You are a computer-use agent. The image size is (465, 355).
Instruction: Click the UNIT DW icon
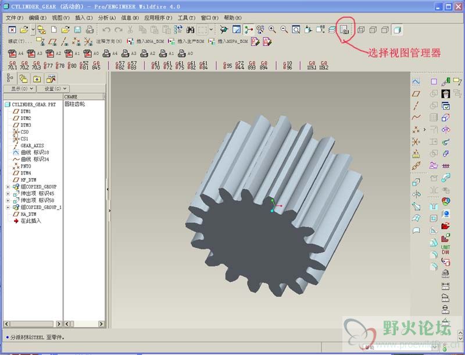pos(446,249)
